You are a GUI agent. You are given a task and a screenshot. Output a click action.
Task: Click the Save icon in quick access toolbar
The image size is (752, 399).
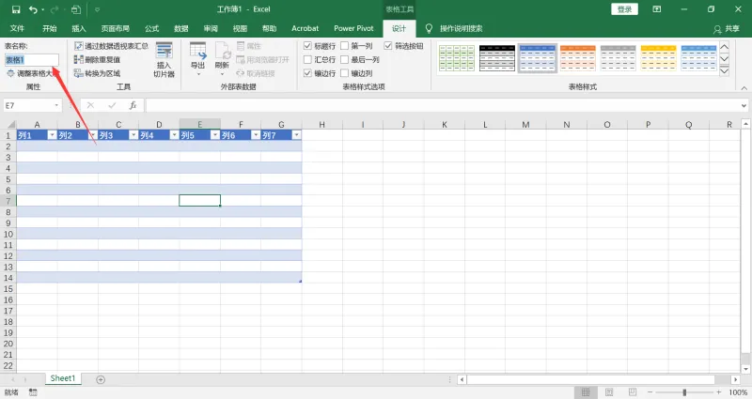(x=16, y=9)
